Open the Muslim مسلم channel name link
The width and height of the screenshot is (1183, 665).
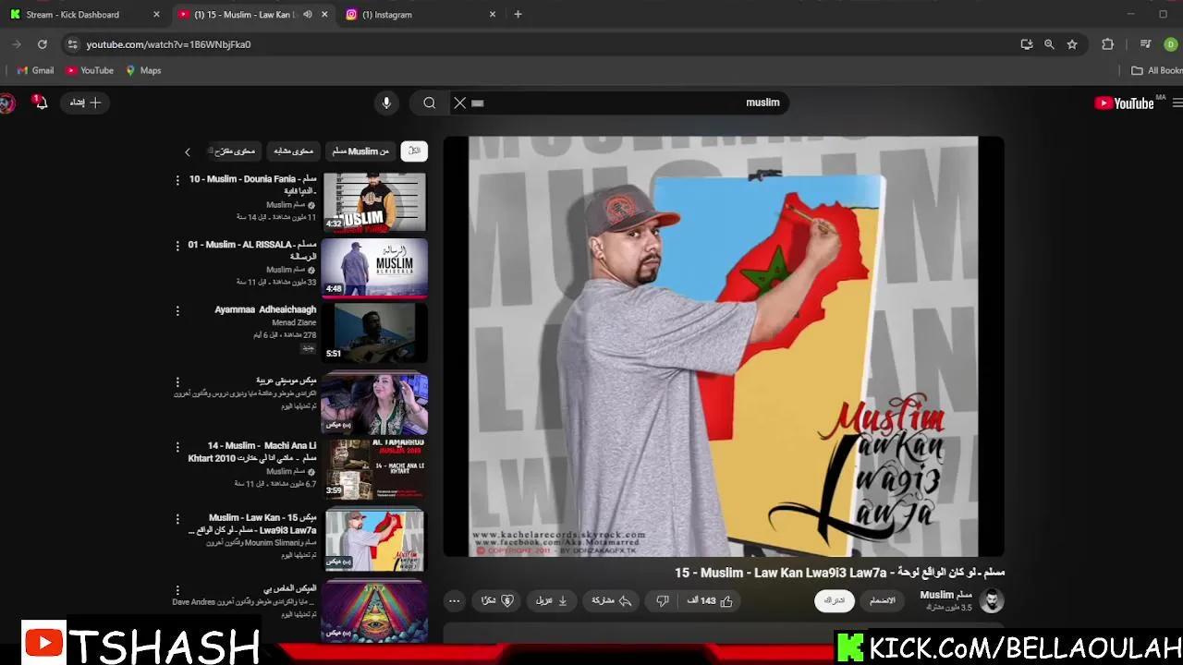point(945,595)
